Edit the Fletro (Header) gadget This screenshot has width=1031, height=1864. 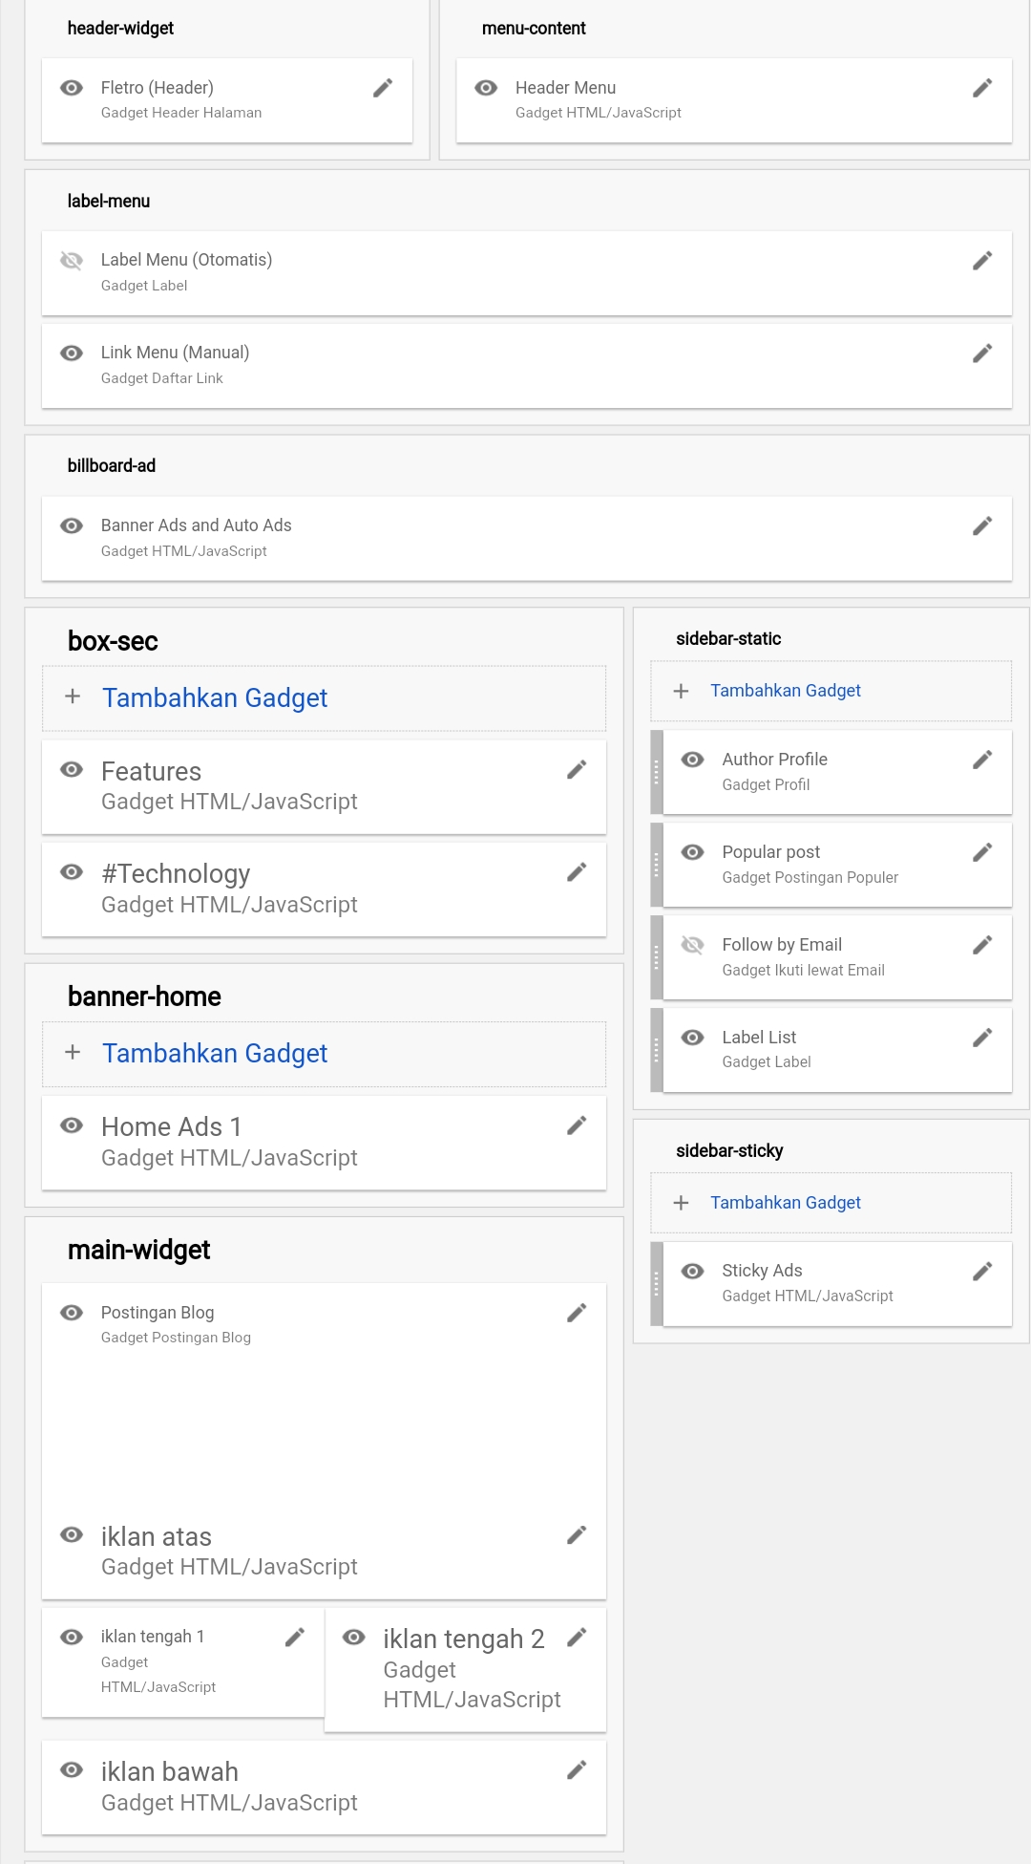383,88
